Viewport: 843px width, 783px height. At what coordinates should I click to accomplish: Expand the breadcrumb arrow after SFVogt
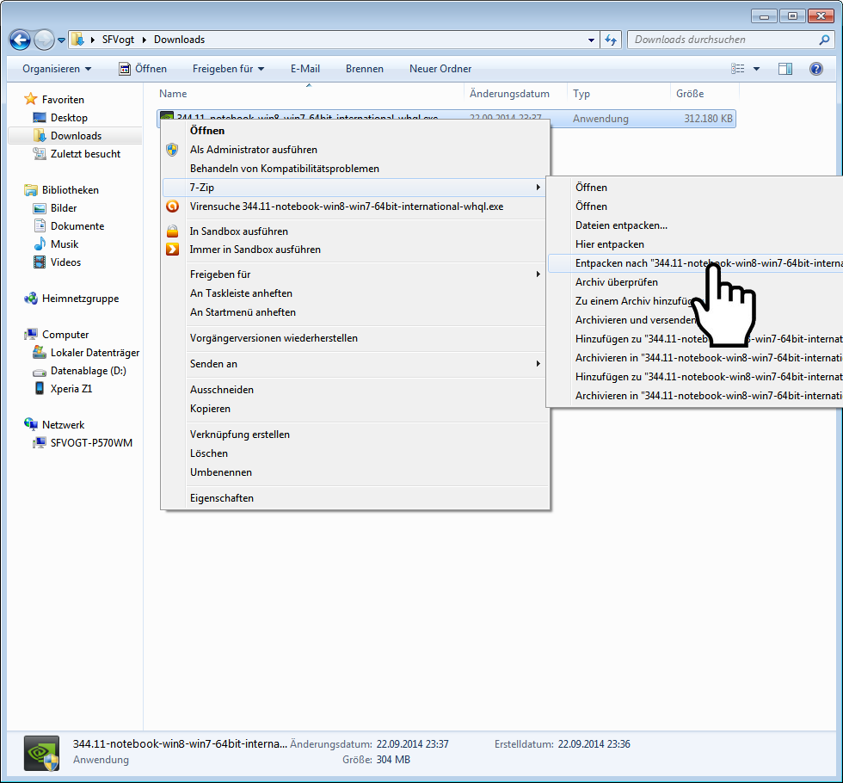click(145, 40)
